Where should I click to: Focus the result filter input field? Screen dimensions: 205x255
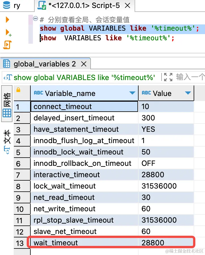click(190, 77)
